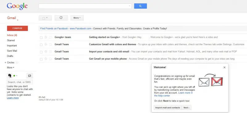Screen dimensions: 247x113
Task: Click the Google logo
Action: click(x=17, y=6)
